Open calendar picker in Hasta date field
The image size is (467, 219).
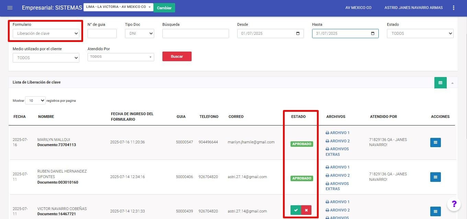(373, 33)
